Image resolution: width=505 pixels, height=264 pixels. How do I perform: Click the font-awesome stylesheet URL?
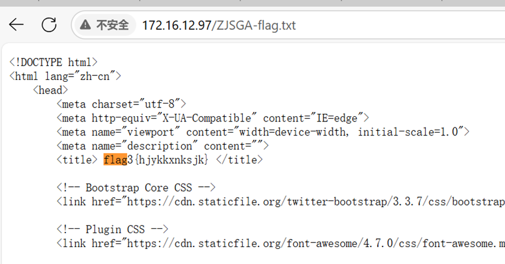pos(316,243)
